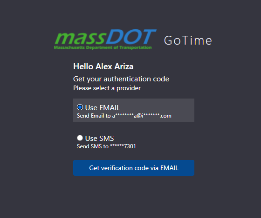Click the word 'Hello' in the greeting
Viewport: 261px width, 218px height.
click(83, 66)
